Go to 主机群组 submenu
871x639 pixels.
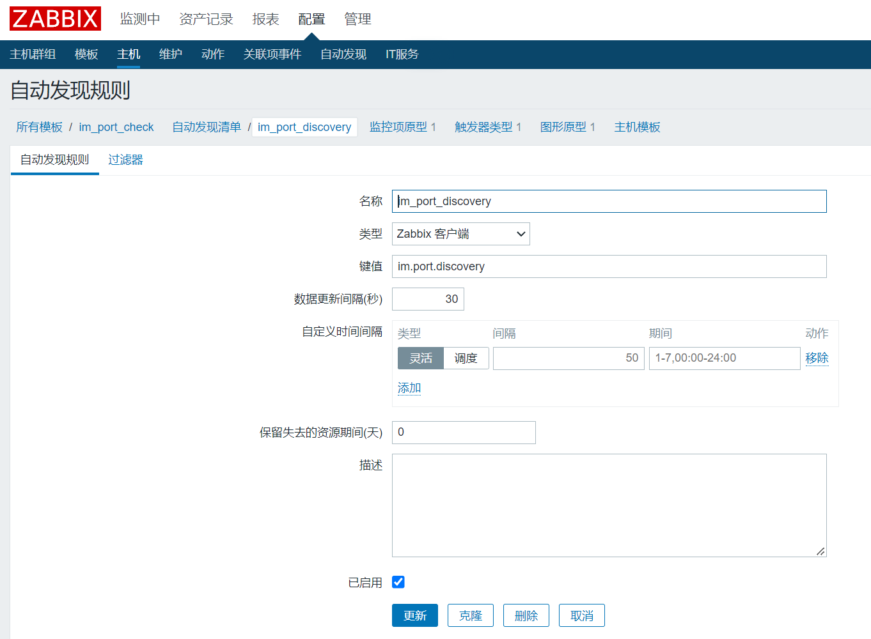(33, 54)
